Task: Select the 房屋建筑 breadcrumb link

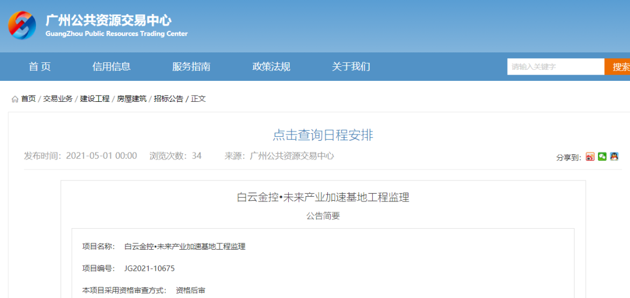Action: click(131, 99)
